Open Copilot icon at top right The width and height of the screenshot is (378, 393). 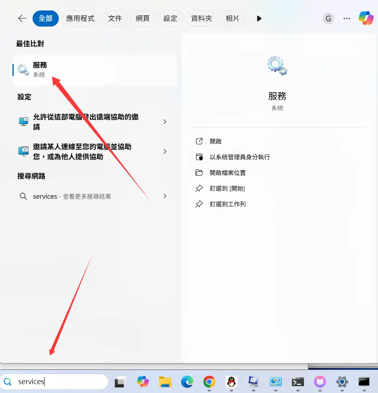pos(366,19)
